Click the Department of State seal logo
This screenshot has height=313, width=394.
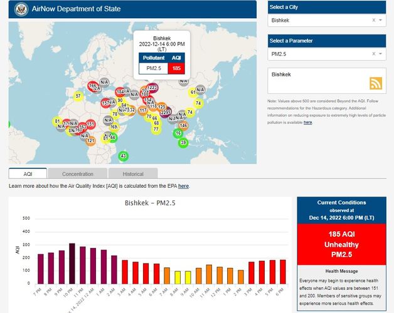coord(18,9)
